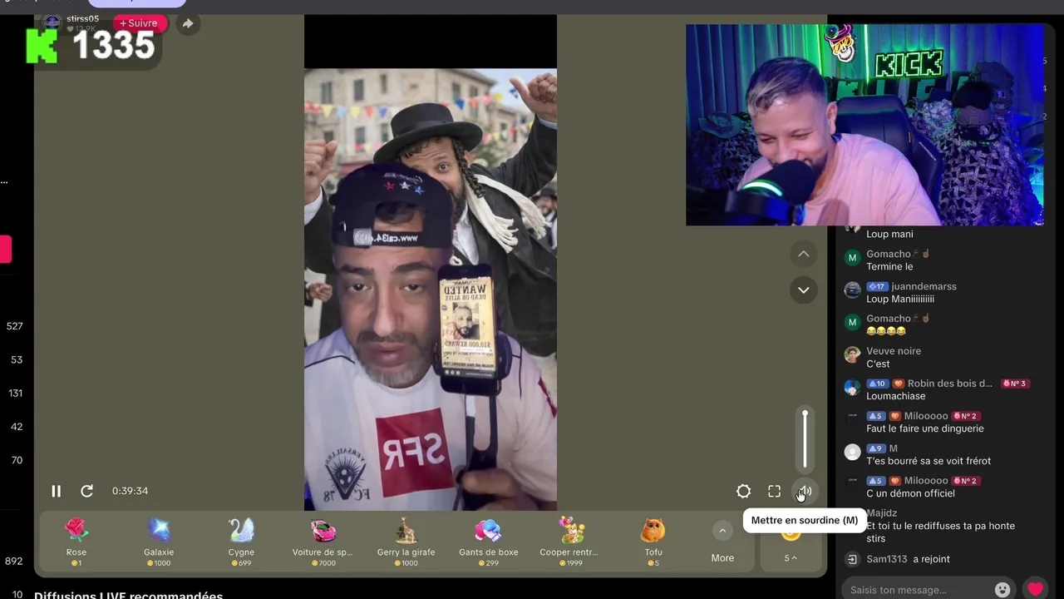Mute with the speaker icon
The height and width of the screenshot is (599, 1064).
804,492
